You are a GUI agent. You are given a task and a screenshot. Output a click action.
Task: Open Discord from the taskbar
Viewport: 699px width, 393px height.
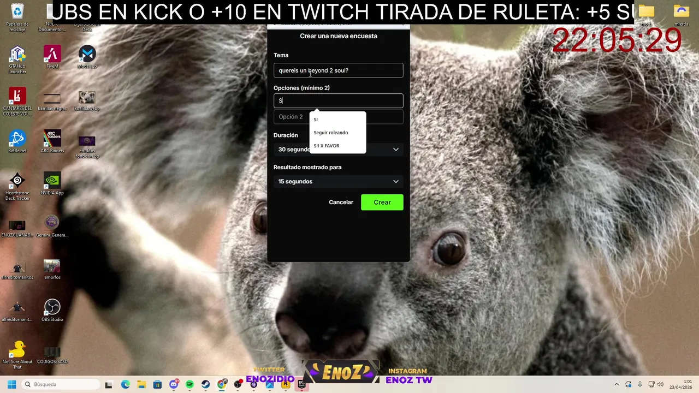click(174, 384)
